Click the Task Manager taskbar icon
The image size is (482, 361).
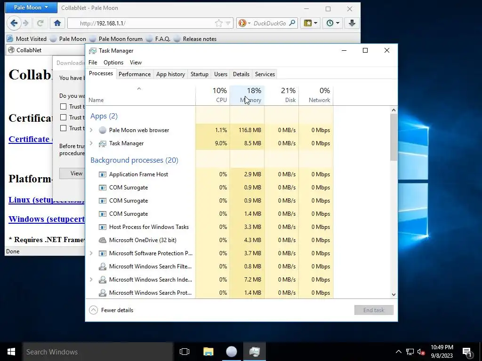pos(255,352)
